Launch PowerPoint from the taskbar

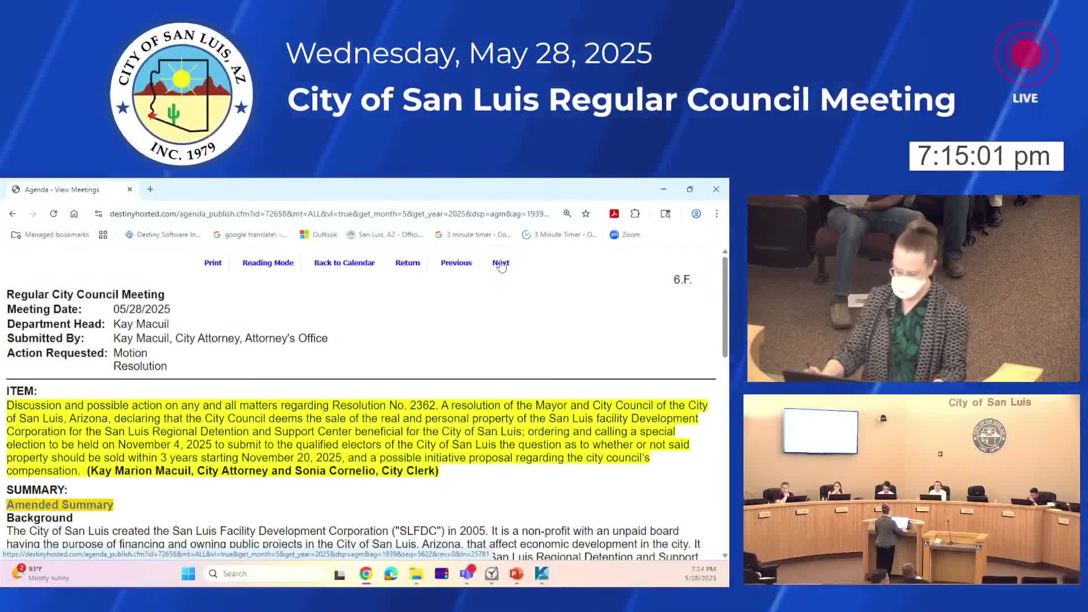tap(515, 573)
